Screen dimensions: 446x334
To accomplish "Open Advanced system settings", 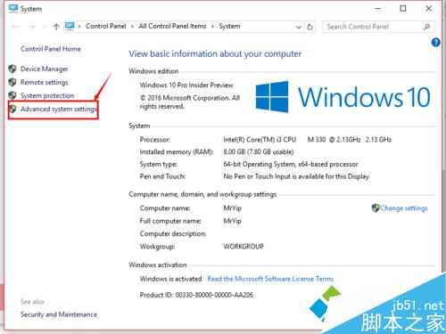I will click(59, 109).
